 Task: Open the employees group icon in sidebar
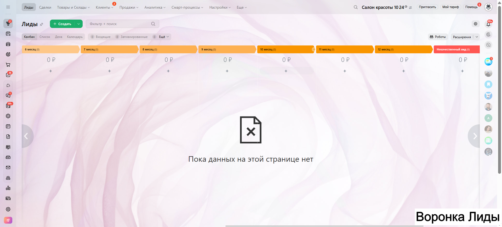coord(8,178)
